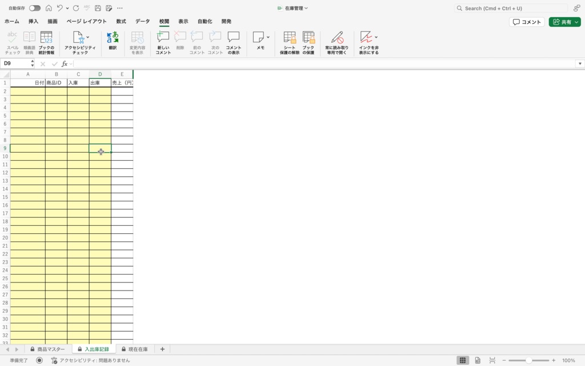Select column E header
Viewport: 585px width, 366px height.
pyautogui.click(x=122, y=74)
